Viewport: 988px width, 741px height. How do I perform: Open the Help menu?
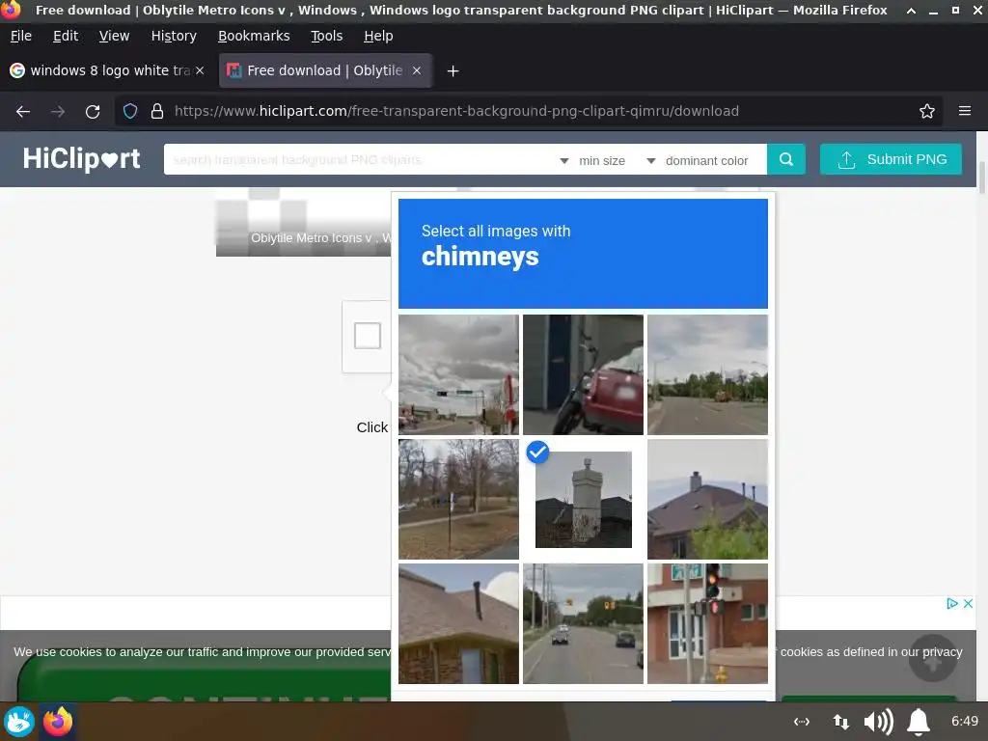(378, 36)
